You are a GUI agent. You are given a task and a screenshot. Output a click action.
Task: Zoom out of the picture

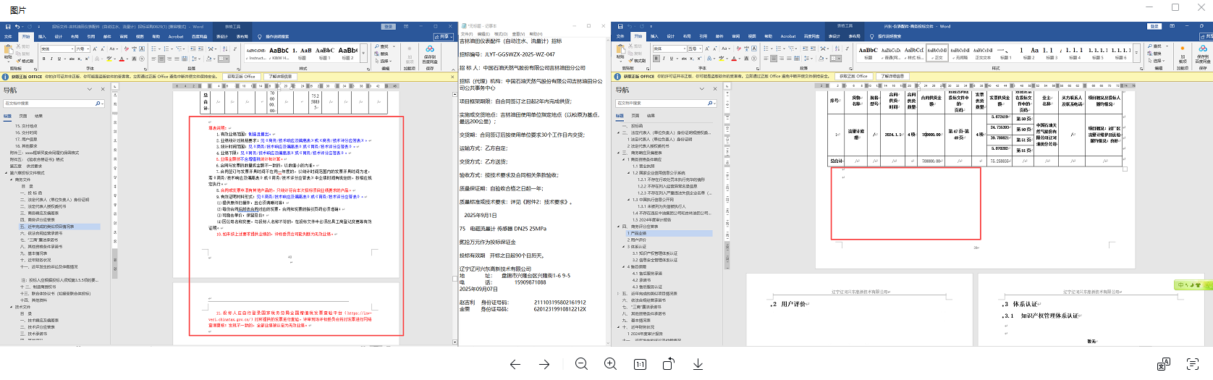point(581,364)
